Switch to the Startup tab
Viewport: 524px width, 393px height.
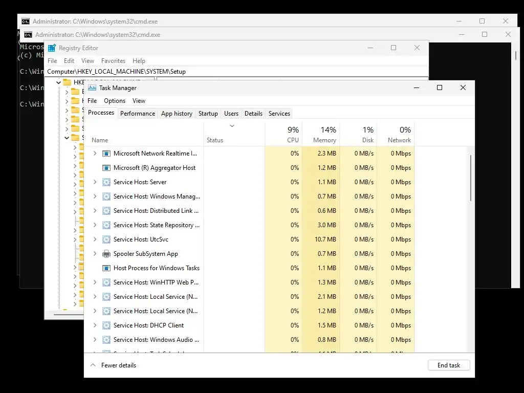[x=208, y=114]
